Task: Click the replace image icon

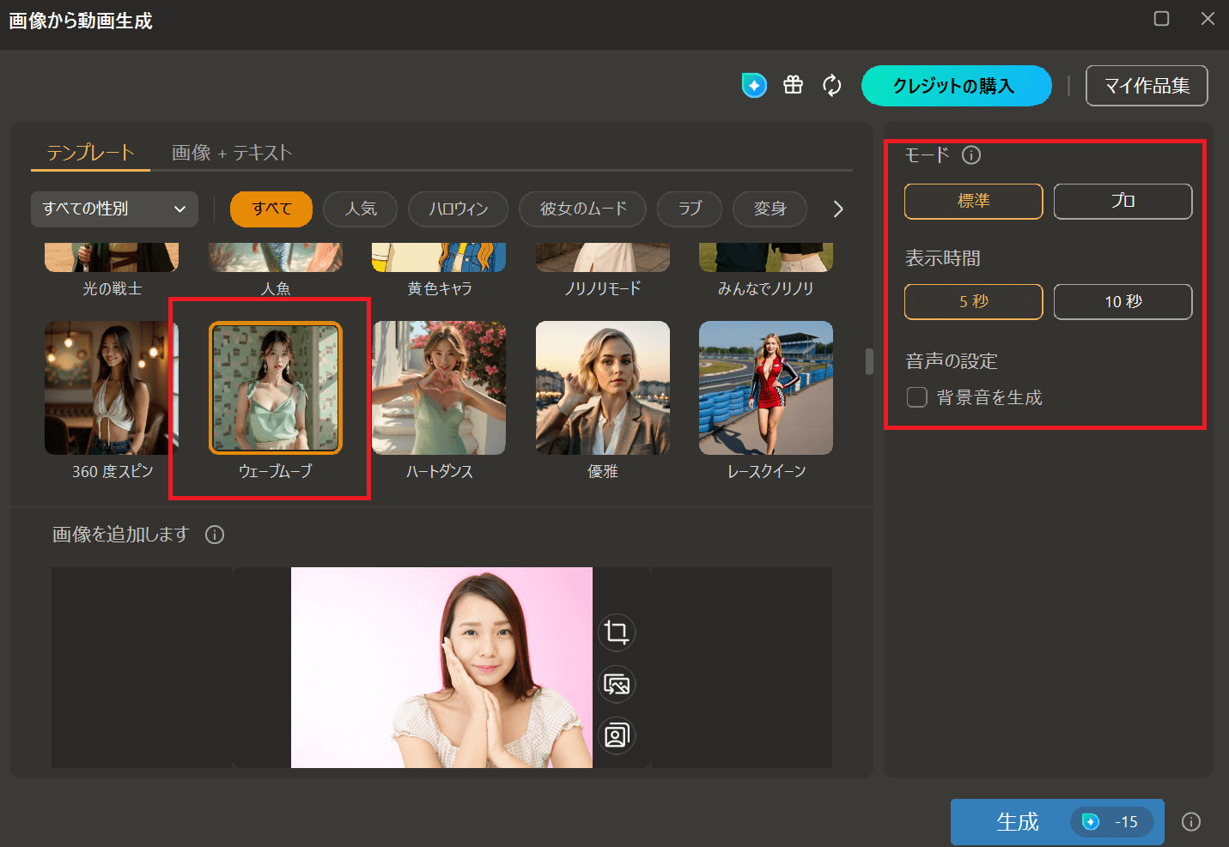Action: [616, 684]
